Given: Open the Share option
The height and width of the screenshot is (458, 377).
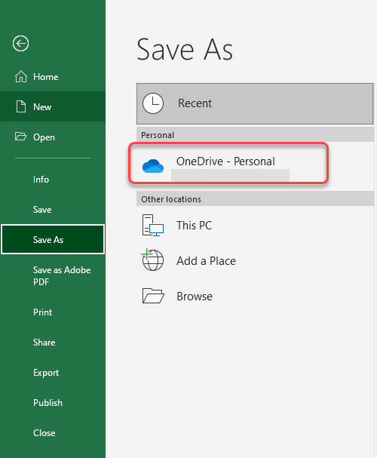Looking at the screenshot, I should 53,343.
